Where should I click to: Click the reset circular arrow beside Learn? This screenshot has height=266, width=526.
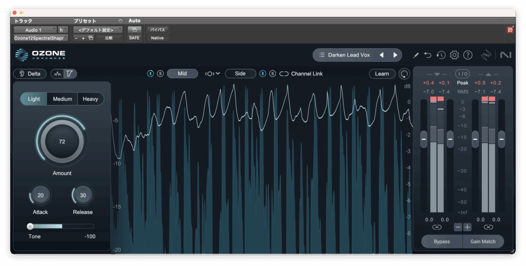coord(405,74)
